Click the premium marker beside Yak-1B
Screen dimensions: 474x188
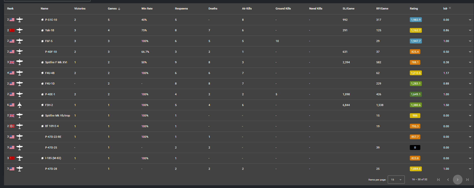(x=42, y=30)
